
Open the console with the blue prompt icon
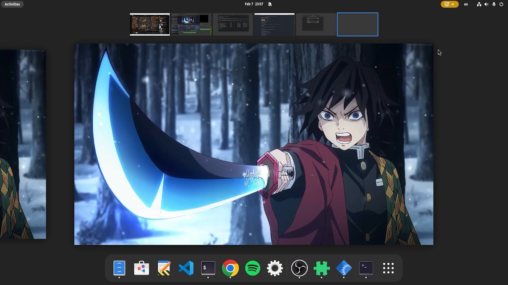tap(366, 268)
